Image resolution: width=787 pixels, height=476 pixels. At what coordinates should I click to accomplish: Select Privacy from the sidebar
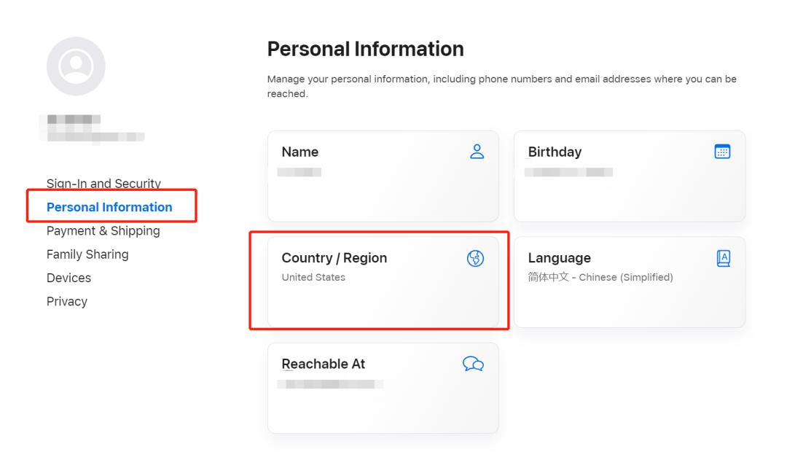67,301
